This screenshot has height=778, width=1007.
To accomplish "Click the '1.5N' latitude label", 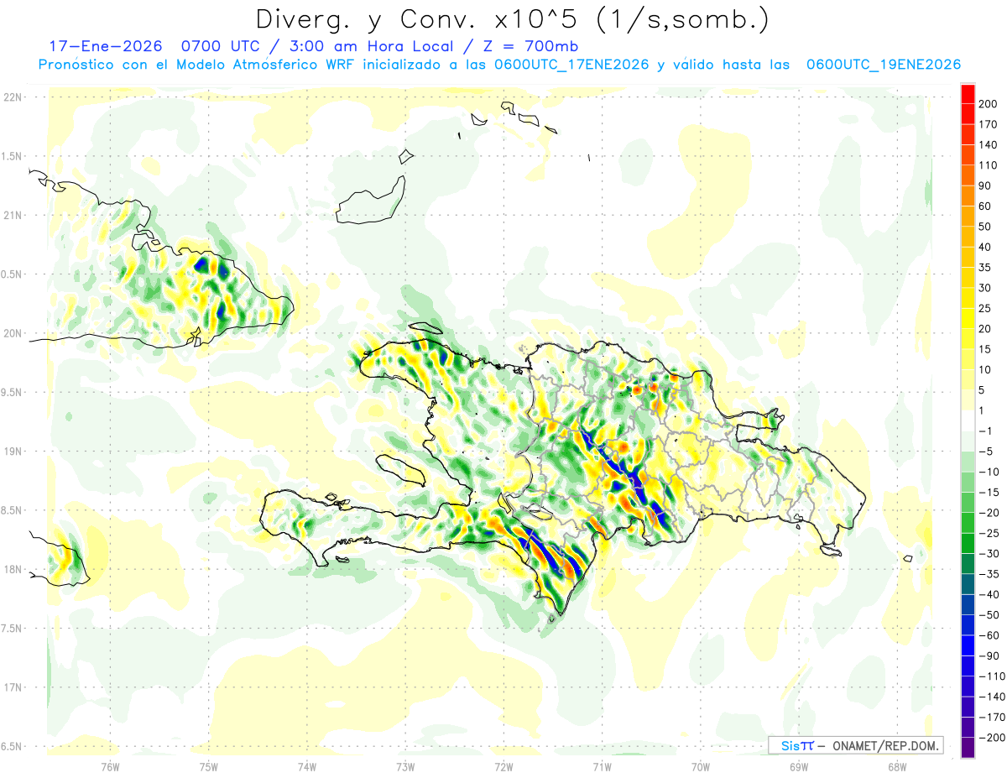I will [x=13, y=156].
